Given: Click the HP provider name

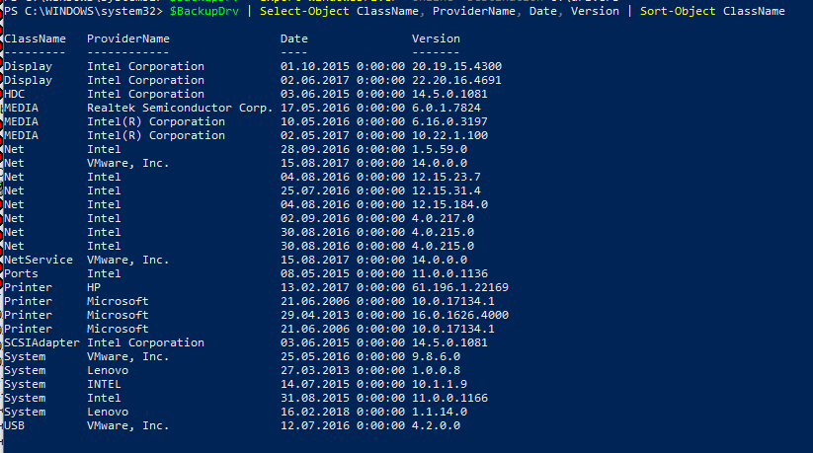Looking at the screenshot, I should (94, 287).
